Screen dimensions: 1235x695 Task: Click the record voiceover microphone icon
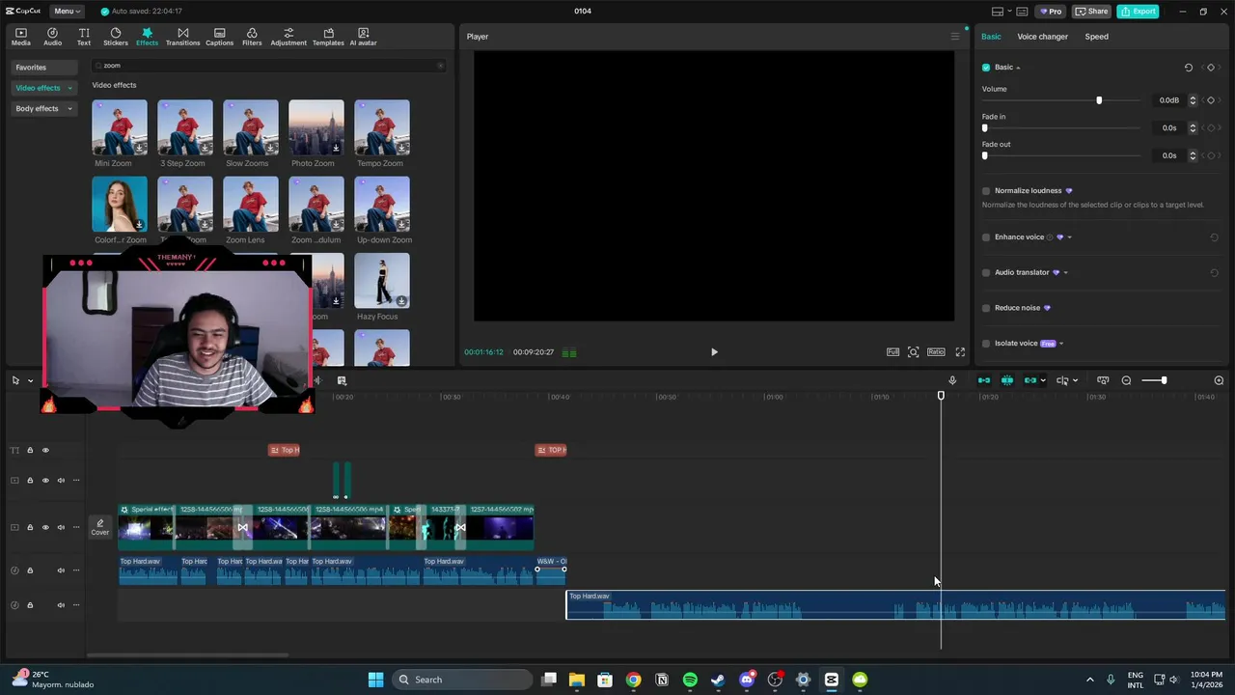pyautogui.click(x=952, y=380)
